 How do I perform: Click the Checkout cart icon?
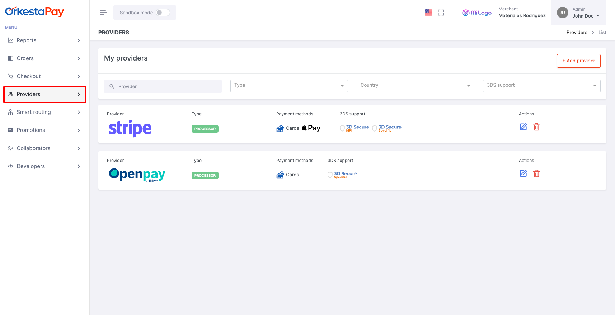pyautogui.click(x=11, y=76)
